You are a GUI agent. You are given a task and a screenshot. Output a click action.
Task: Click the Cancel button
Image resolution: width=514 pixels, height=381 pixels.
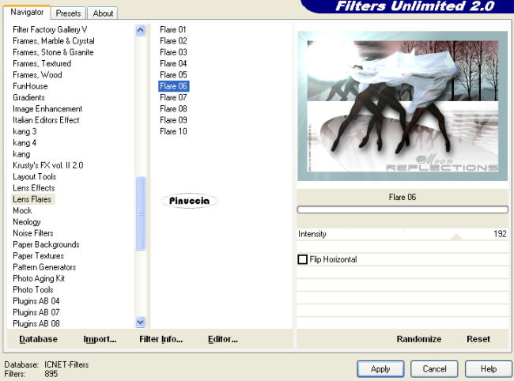434,369
